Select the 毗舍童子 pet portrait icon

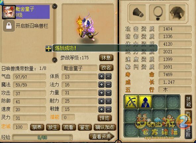[x=9, y=12]
